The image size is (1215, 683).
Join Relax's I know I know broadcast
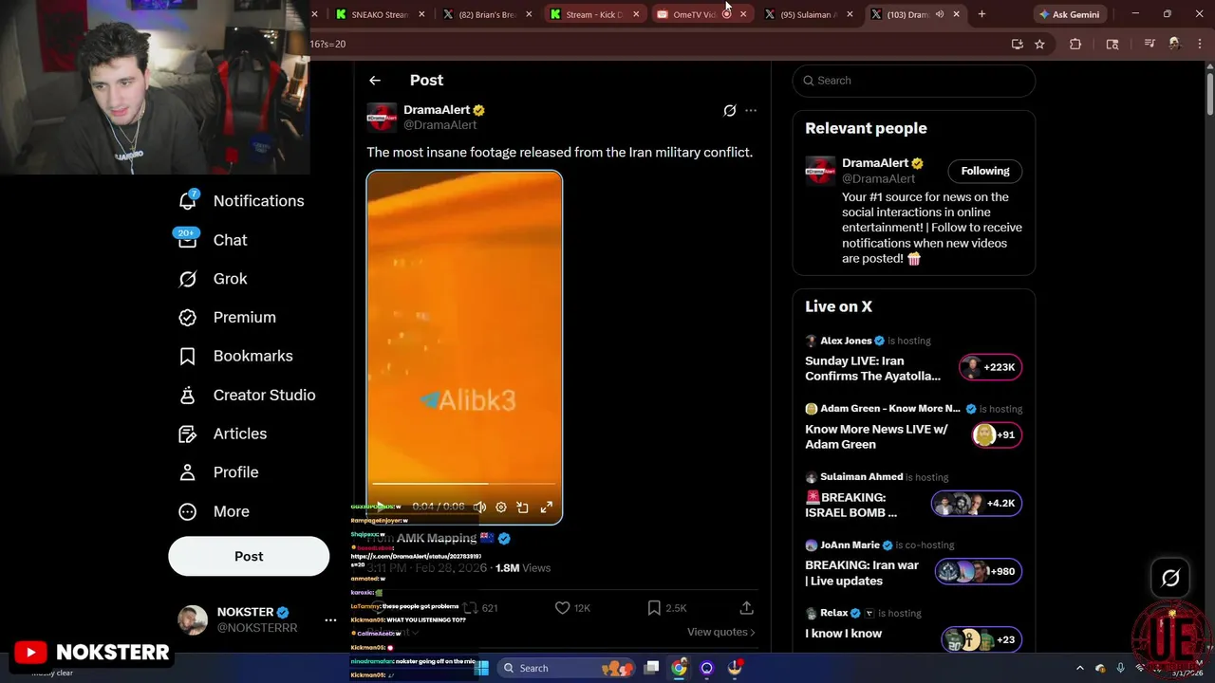pos(913,628)
